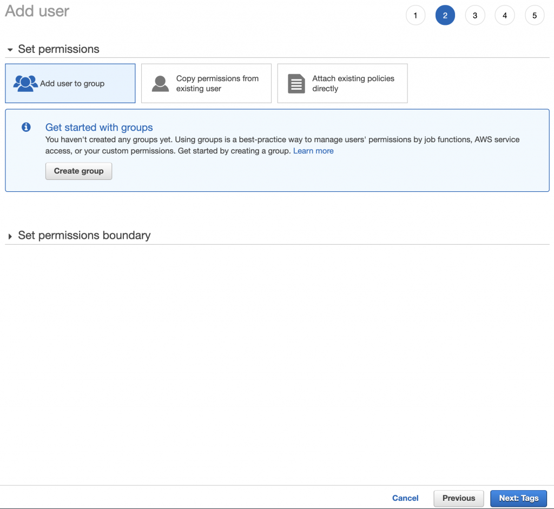Click the Next: Tags button

(518, 498)
